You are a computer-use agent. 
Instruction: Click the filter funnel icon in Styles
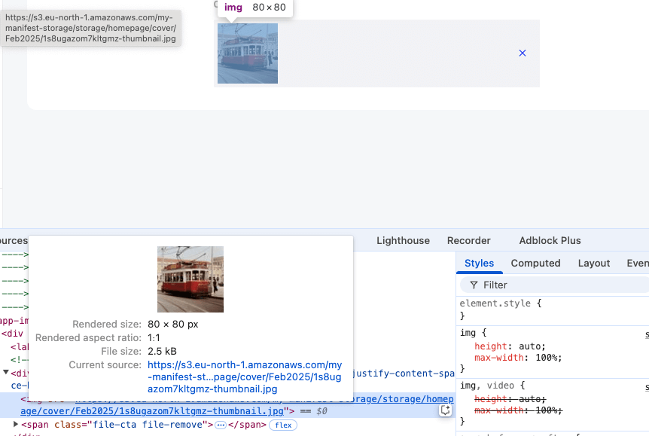pyautogui.click(x=474, y=285)
